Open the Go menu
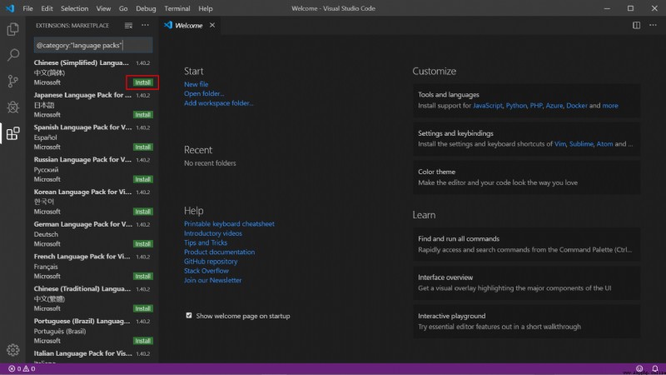 tap(123, 8)
